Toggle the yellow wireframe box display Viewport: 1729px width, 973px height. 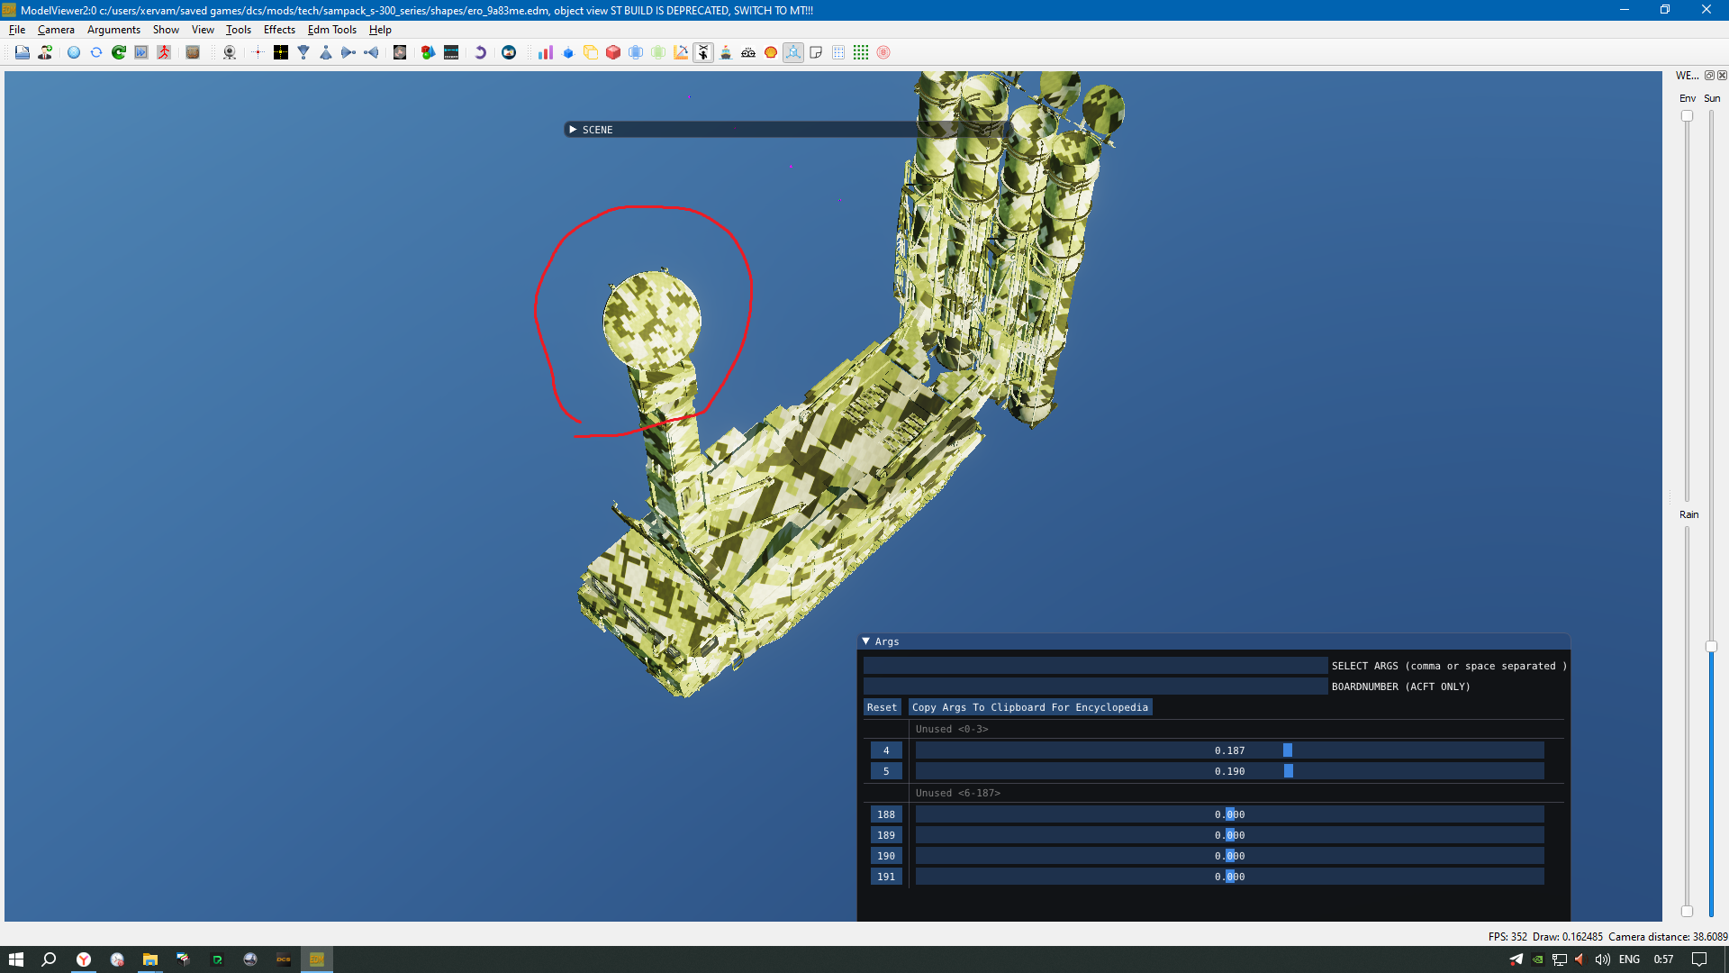(x=590, y=52)
